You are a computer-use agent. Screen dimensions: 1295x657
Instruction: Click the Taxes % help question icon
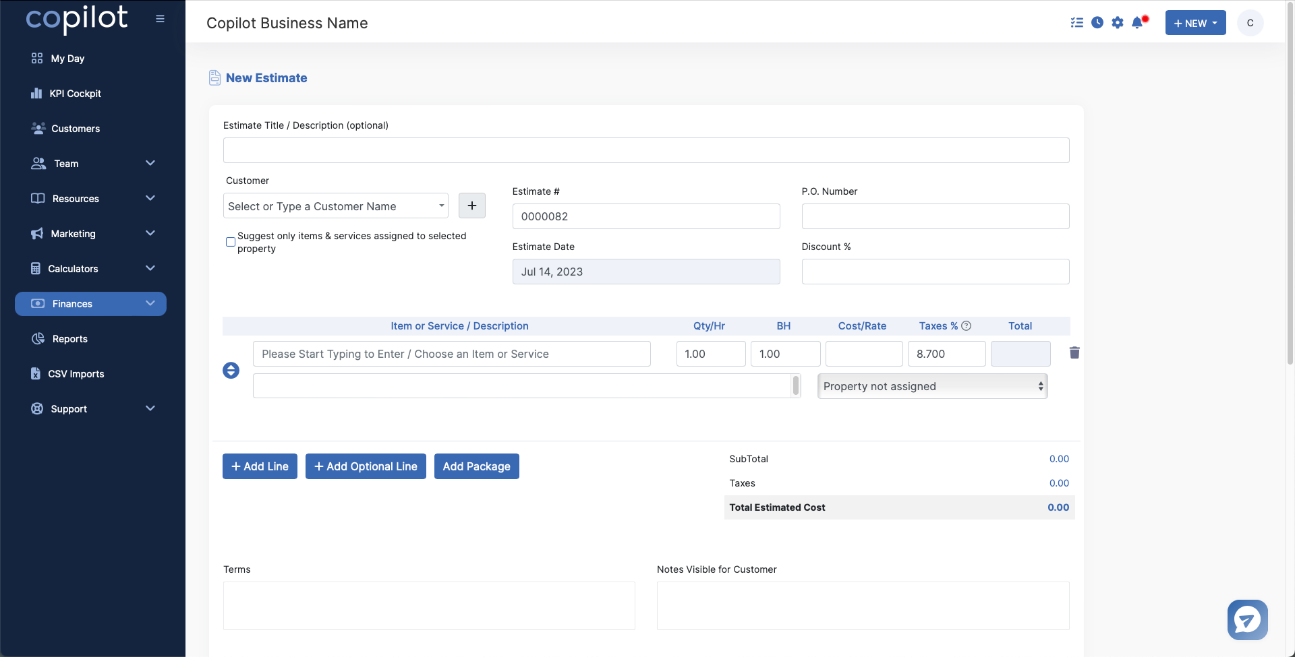(966, 325)
